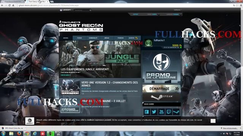
Task: Click the Démarrage button
Action: (161, 89)
